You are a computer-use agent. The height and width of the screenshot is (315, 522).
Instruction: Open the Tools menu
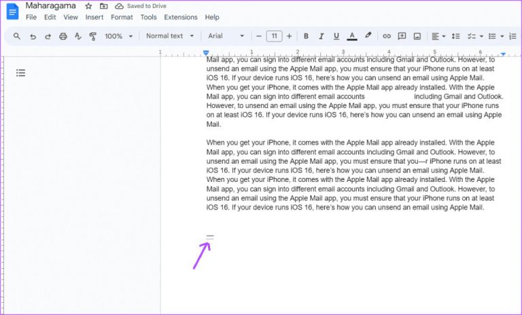[x=148, y=17]
